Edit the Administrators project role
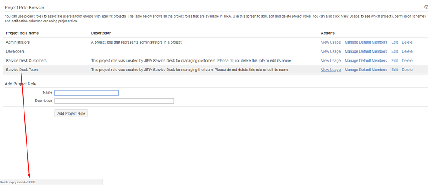The height and width of the screenshot is (185, 428). tap(395, 42)
